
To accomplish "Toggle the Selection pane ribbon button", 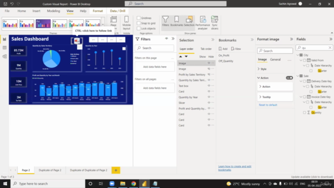I will 189,21.
